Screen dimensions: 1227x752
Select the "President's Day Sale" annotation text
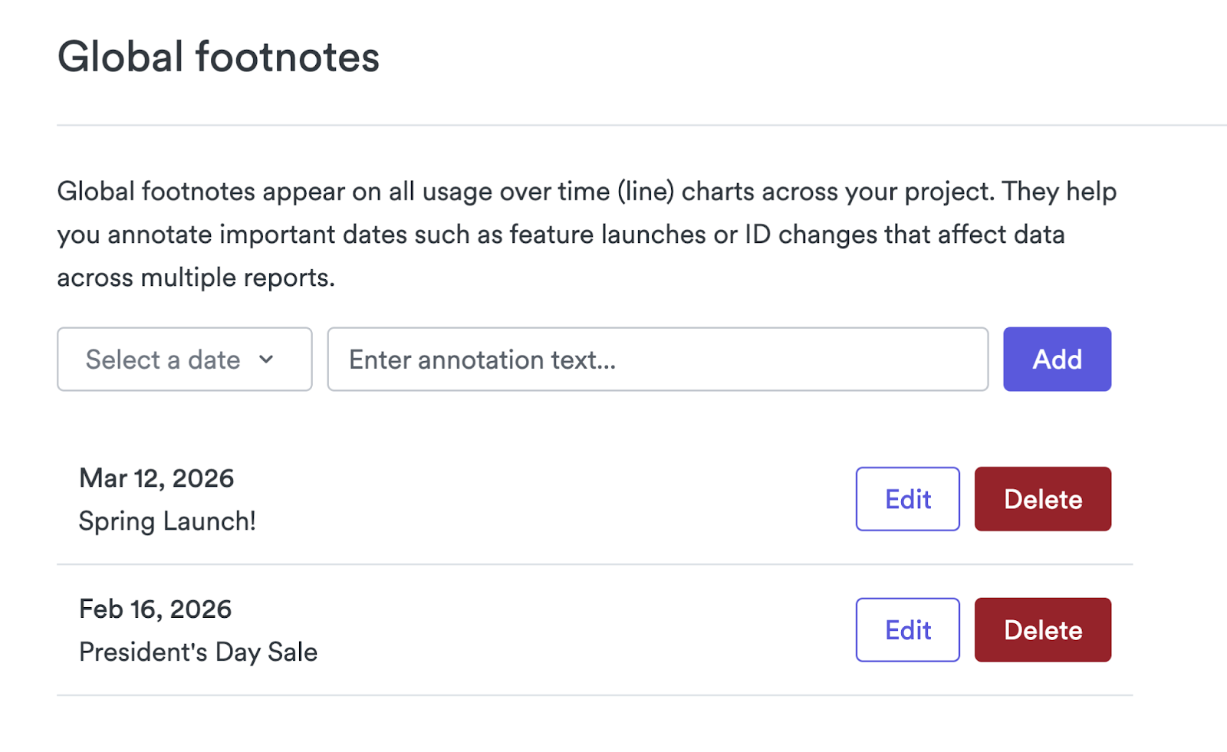198,652
